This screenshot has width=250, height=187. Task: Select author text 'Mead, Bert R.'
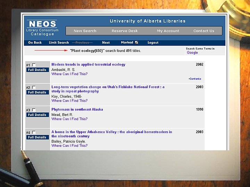point(62,115)
